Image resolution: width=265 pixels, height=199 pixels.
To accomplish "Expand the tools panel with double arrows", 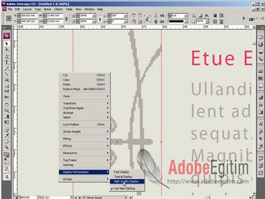I will coord(4,28).
